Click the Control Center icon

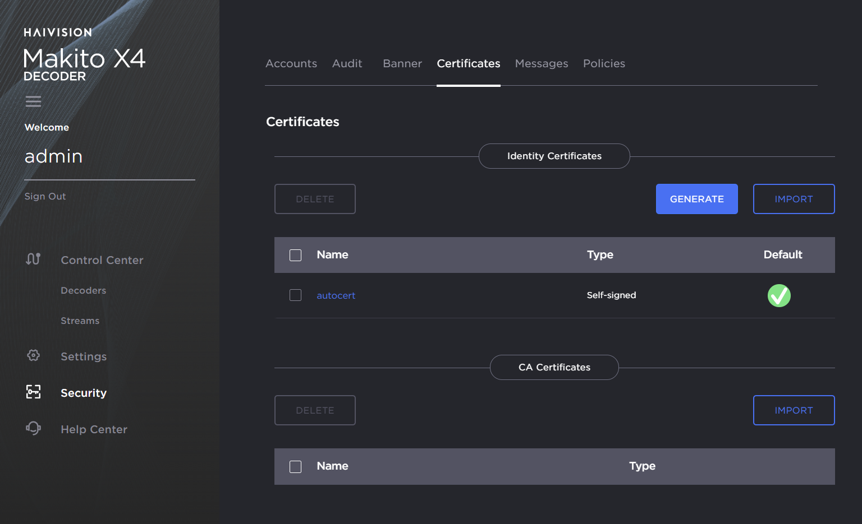click(x=33, y=259)
